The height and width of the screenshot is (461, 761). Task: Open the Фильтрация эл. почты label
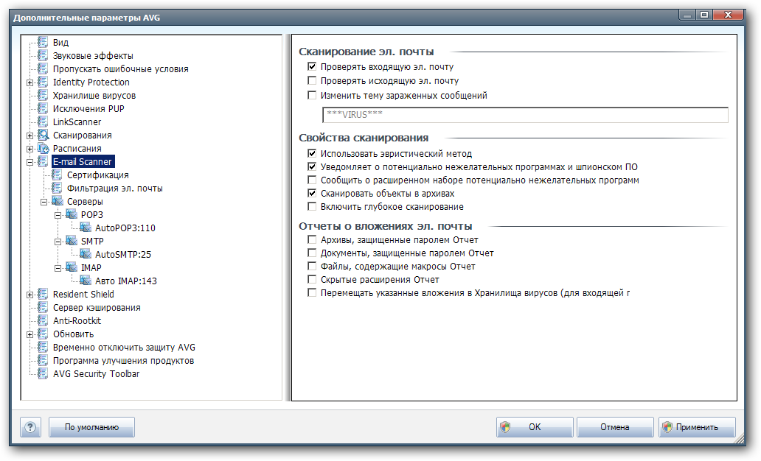[114, 188]
